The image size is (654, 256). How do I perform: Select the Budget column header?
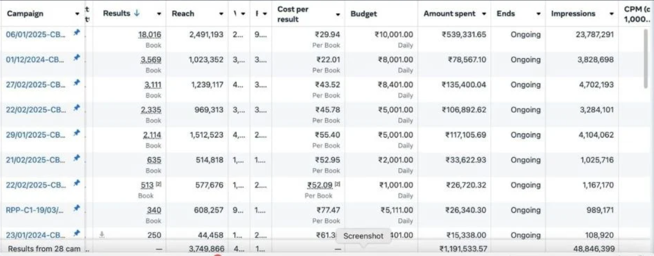(364, 14)
